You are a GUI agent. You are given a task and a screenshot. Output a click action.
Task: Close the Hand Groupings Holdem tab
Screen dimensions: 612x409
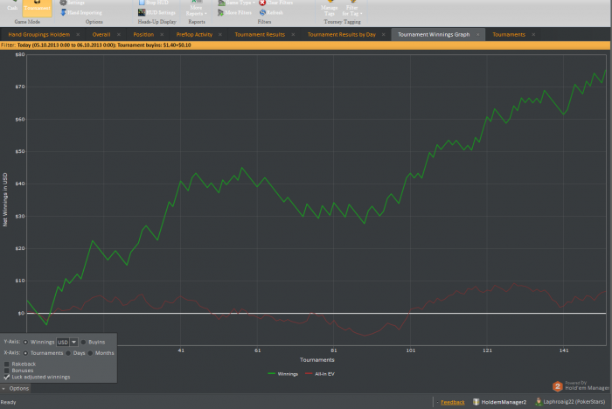click(78, 34)
